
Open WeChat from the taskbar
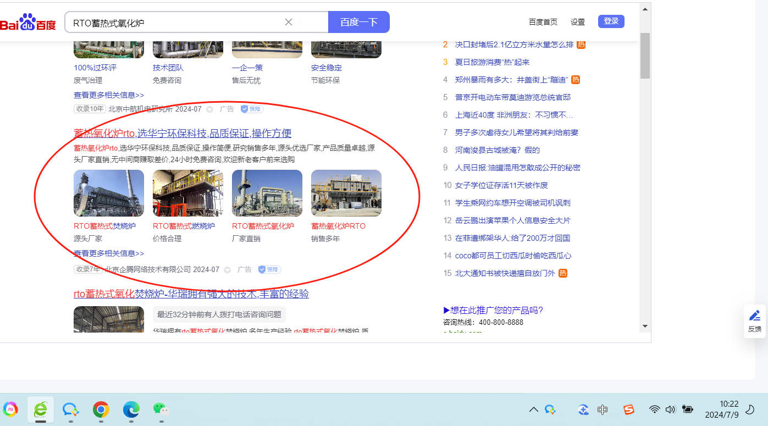click(x=161, y=410)
